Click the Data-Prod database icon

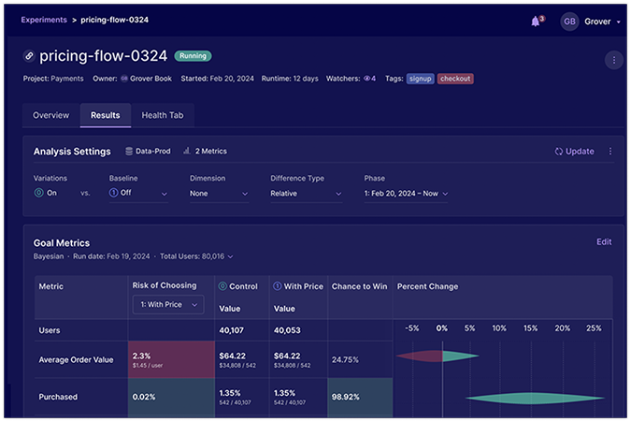click(x=129, y=151)
